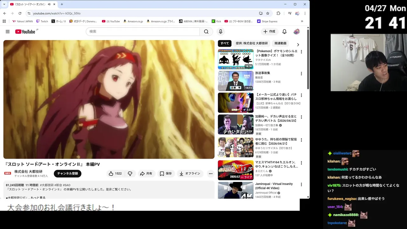This screenshot has width=407, height=229.
Task: Show hidden bookmarks with double chevron
Action: point(302,21)
